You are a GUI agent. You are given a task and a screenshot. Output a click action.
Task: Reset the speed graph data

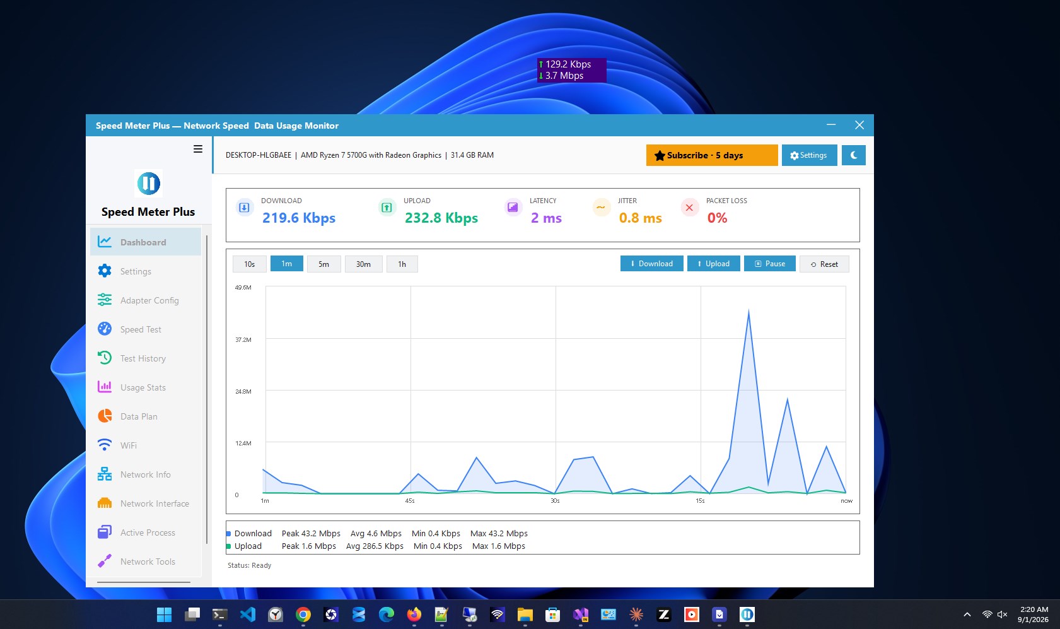click(x=824, y=264)
